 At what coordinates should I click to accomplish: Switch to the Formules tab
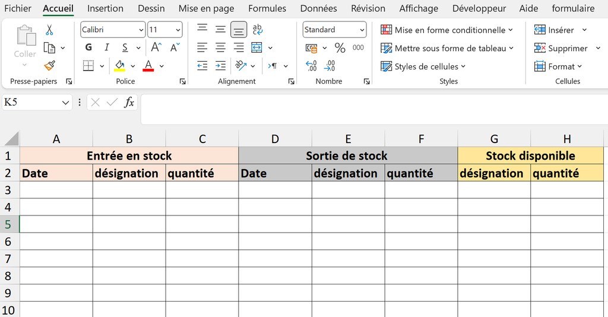click(x=267, y=8)
